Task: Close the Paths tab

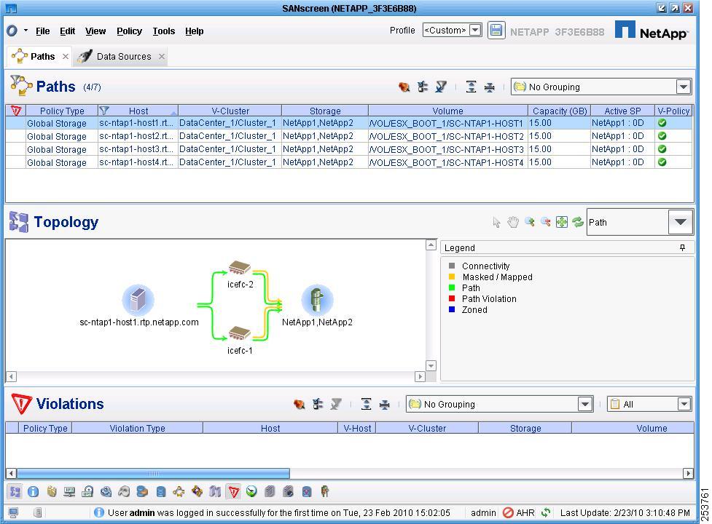Action: [x=66, y=56]
